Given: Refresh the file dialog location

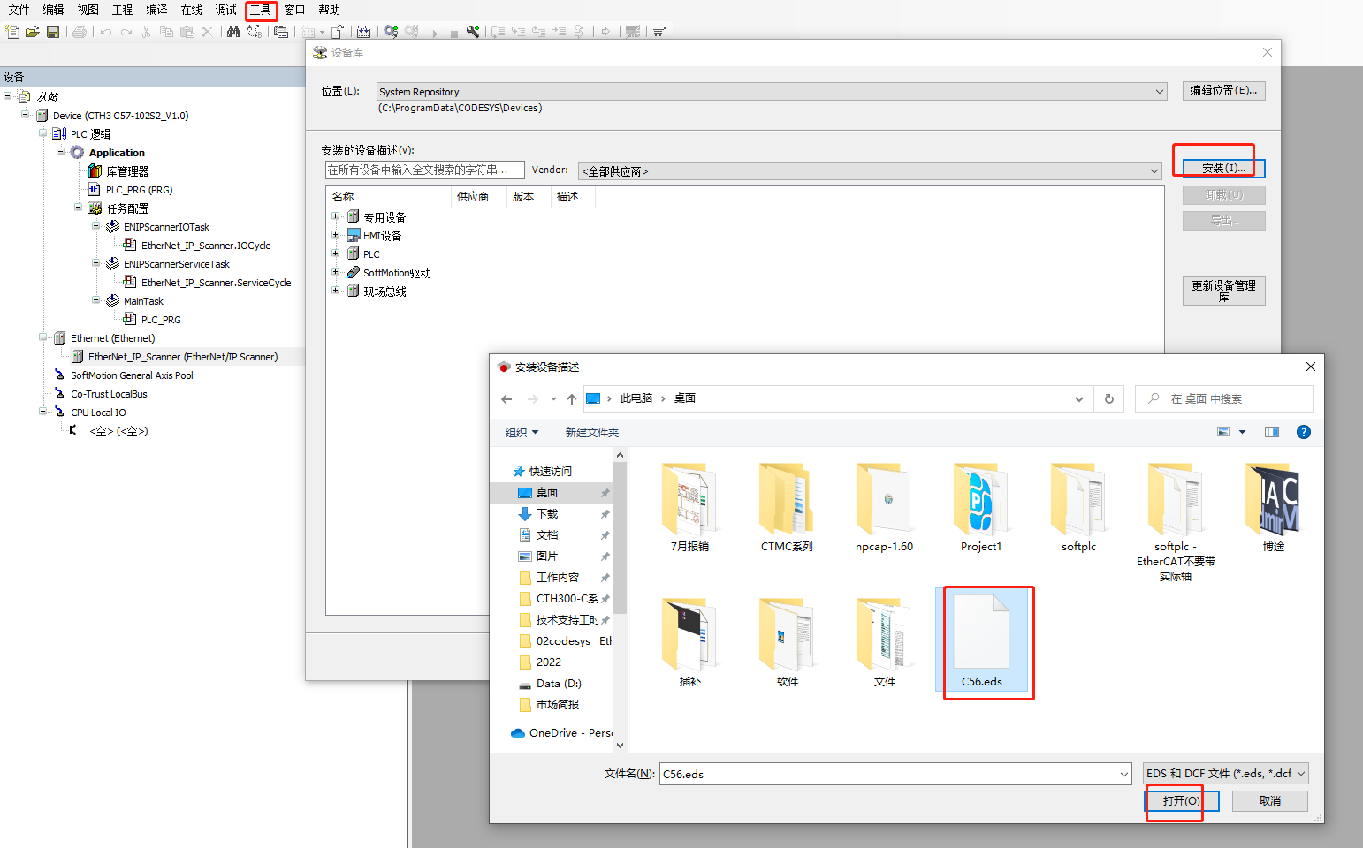Looking at the screenshot, I should pyautogui.click(x=1109, y=399).
